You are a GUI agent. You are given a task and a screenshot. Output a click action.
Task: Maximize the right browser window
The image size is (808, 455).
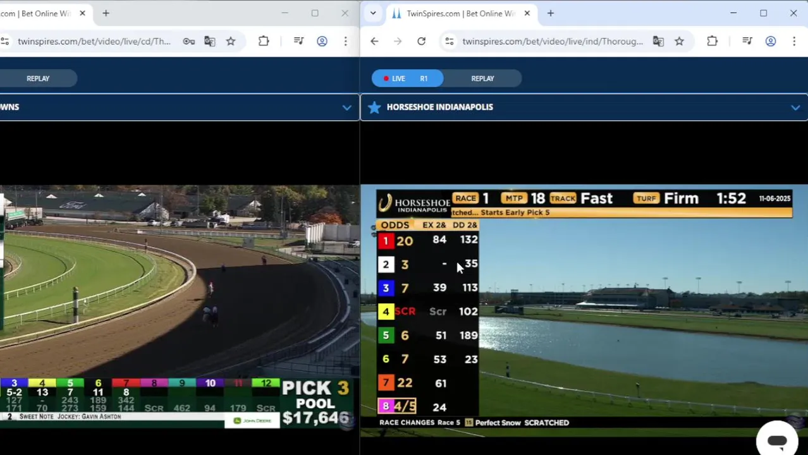764,13
